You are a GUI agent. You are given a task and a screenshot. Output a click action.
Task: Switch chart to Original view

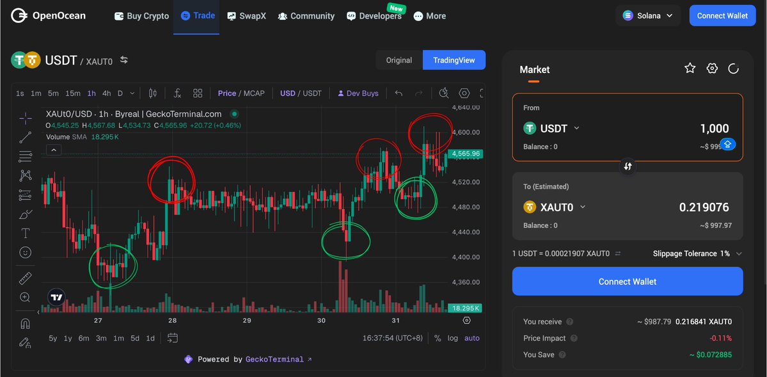tap(399, 60)
